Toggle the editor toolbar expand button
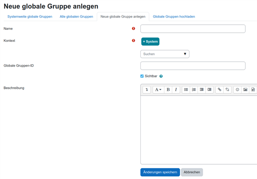The height and width of the screenshot is (179, 257). point(147,90)
